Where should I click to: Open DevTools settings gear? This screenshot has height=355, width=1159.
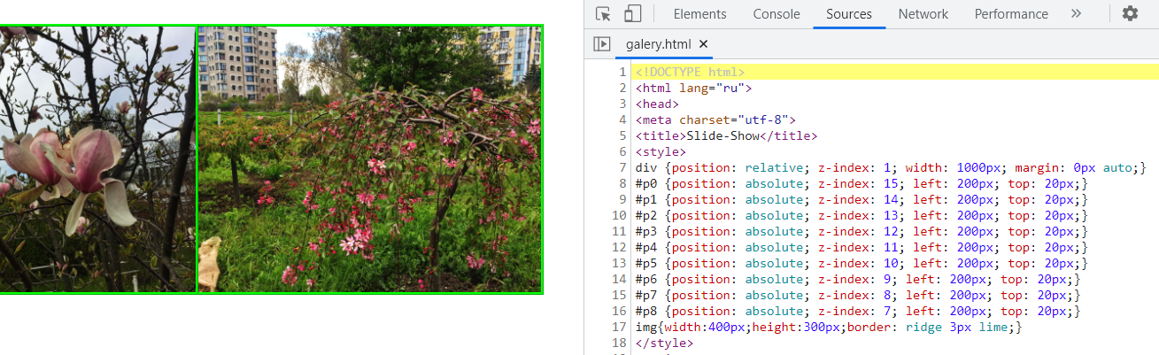[x=1130, y=14]
